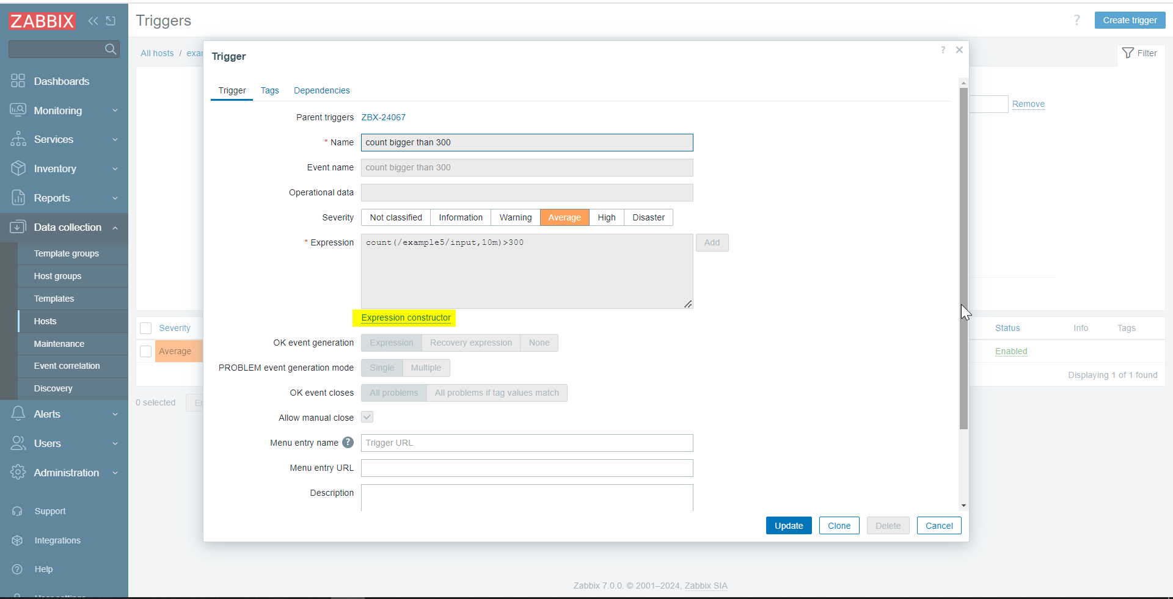Open the Filter funnel icon
1173x599 pixels.
(x=1128, y=53)
